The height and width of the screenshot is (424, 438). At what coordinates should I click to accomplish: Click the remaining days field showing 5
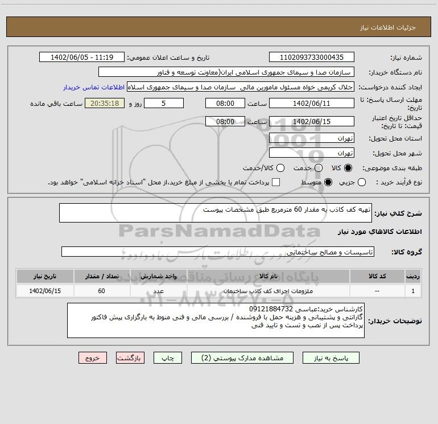[164, 103]
